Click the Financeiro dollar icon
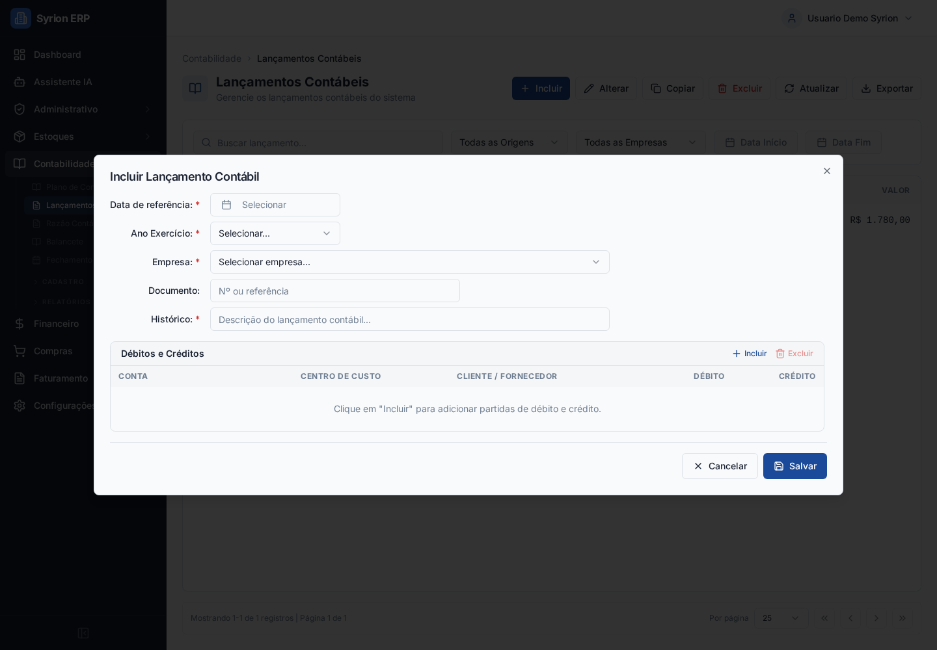The height and width of the screenshot is (650, 937). tap(20, 324)
